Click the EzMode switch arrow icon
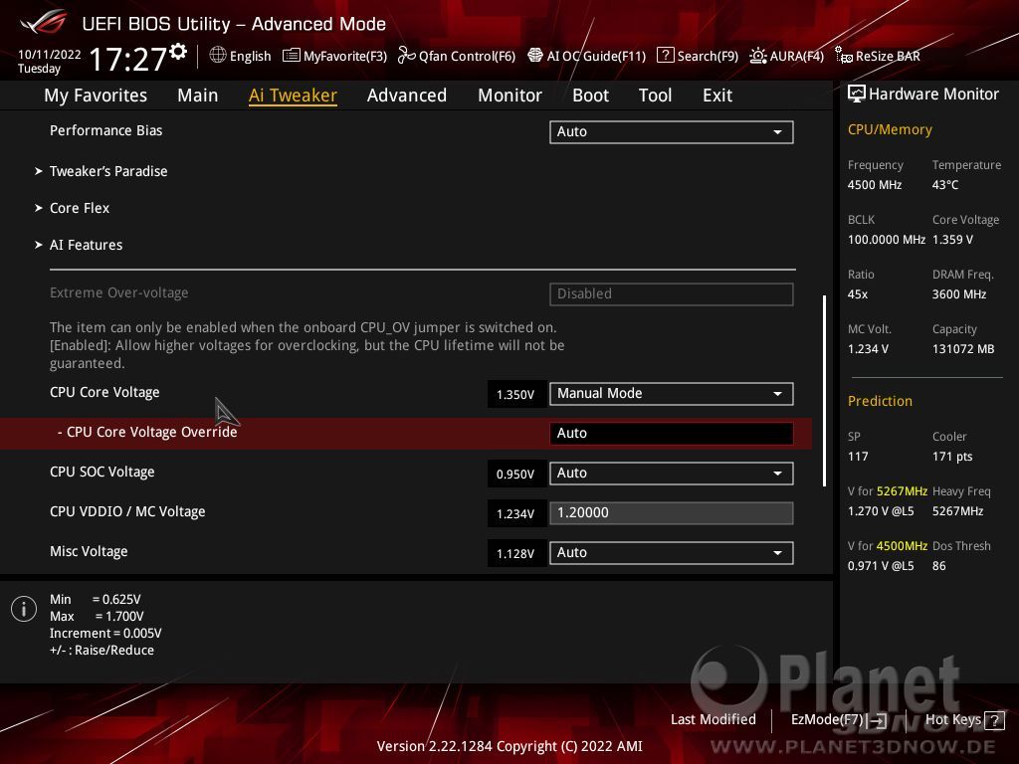Viewport: 1019px width, 764px height. point(878,720)
